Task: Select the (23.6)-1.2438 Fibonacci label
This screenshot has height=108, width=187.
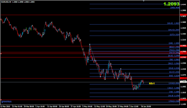Action: coord(174,68)
